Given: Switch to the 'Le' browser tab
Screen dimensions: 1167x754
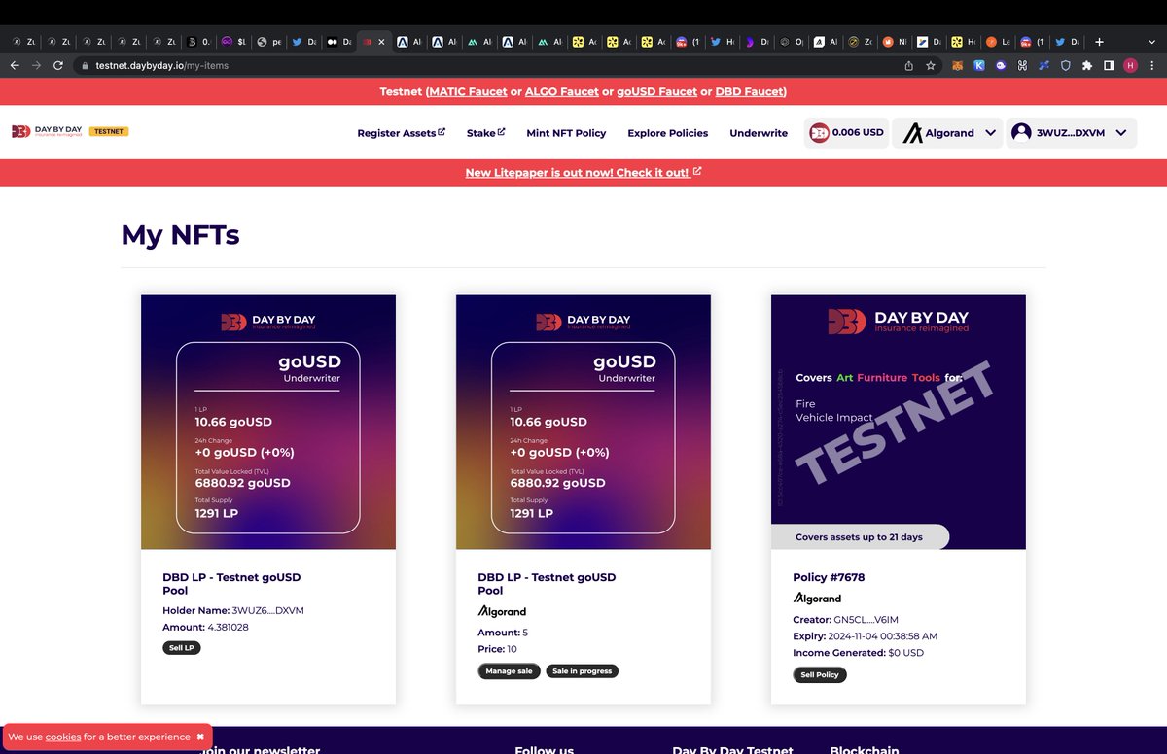Looking at the screenshot, I should [999, 42].
